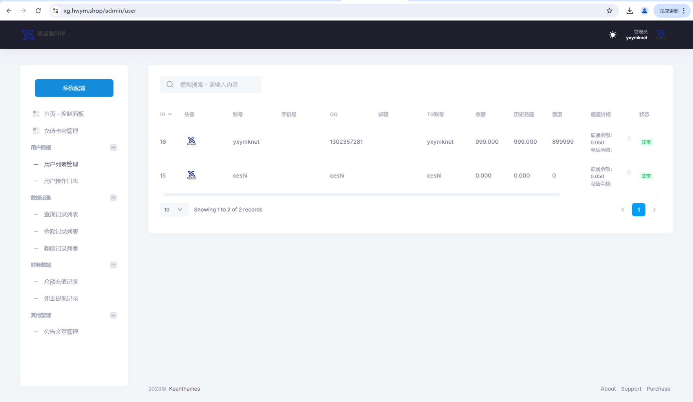Screen dimensions: 693x402
Task: Open 充值卡密管理 in the sidebar
Action: [x=61, y=131]
